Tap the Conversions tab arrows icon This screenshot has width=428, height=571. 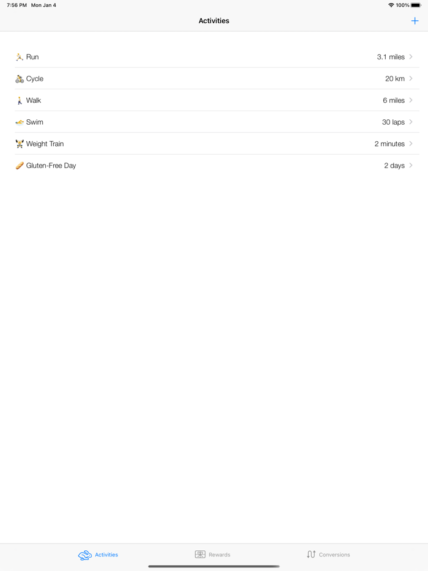[311, 554]
